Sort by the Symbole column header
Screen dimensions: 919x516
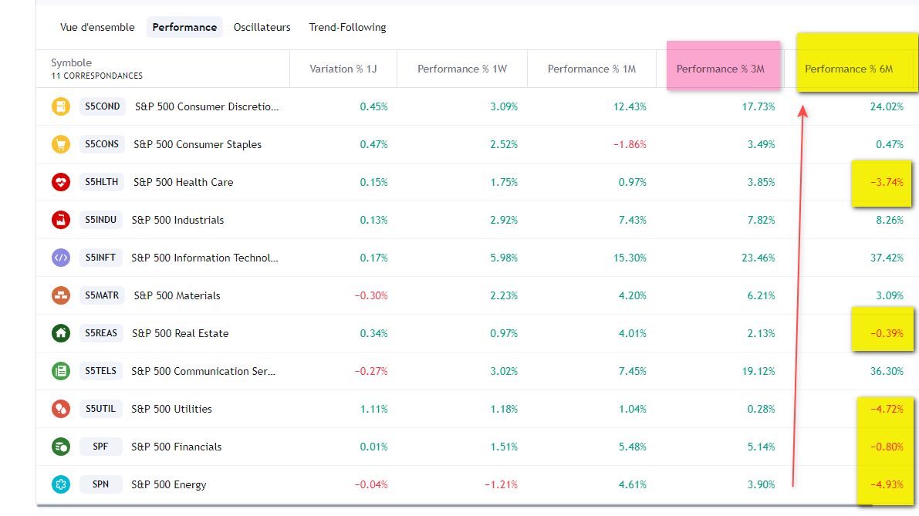point(72,62)
